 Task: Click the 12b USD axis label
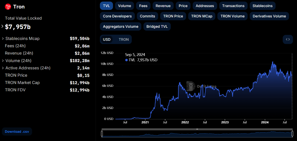107,53
